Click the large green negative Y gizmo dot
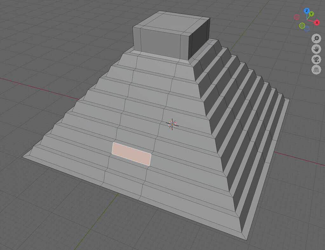 302,25
